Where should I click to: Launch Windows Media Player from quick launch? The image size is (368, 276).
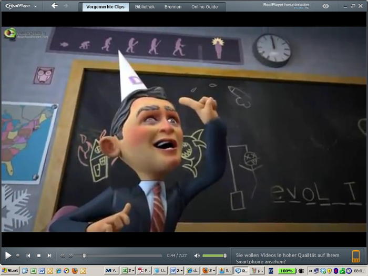point(66,271)
